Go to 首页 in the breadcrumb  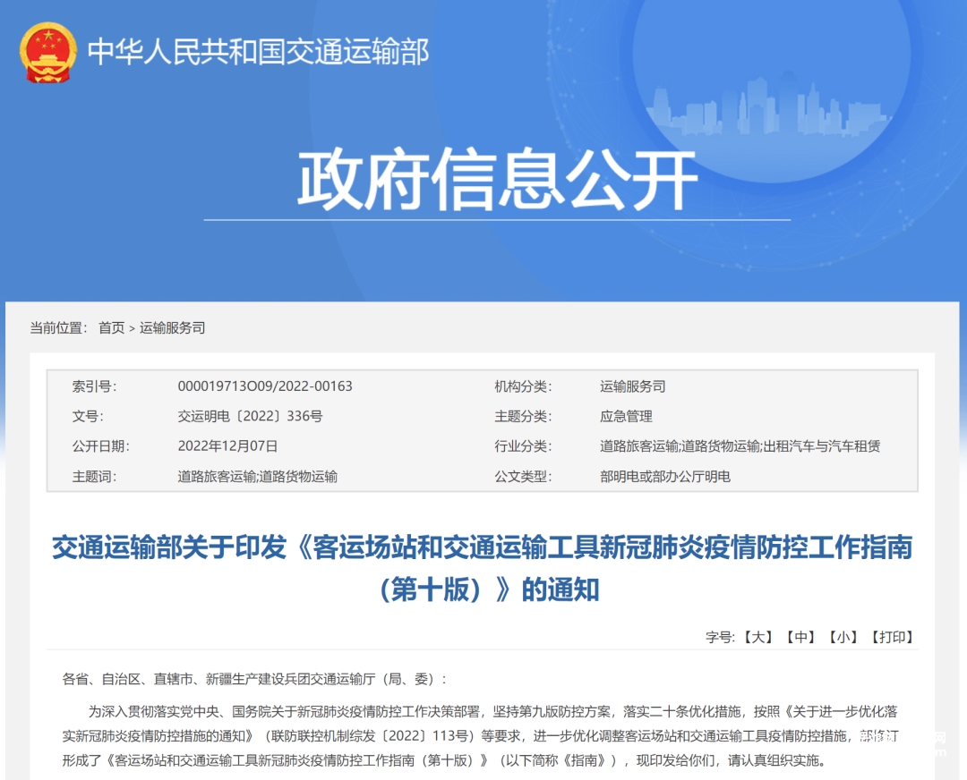point(112,327)
